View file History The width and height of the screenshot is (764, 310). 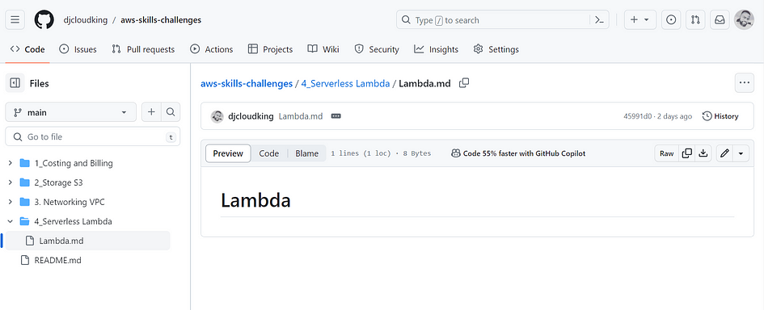(x=720, y=116)
